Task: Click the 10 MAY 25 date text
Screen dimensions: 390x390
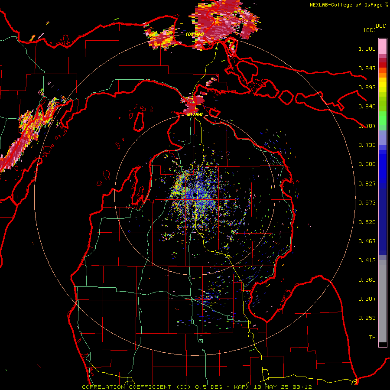Action: [x=271, y=387]
